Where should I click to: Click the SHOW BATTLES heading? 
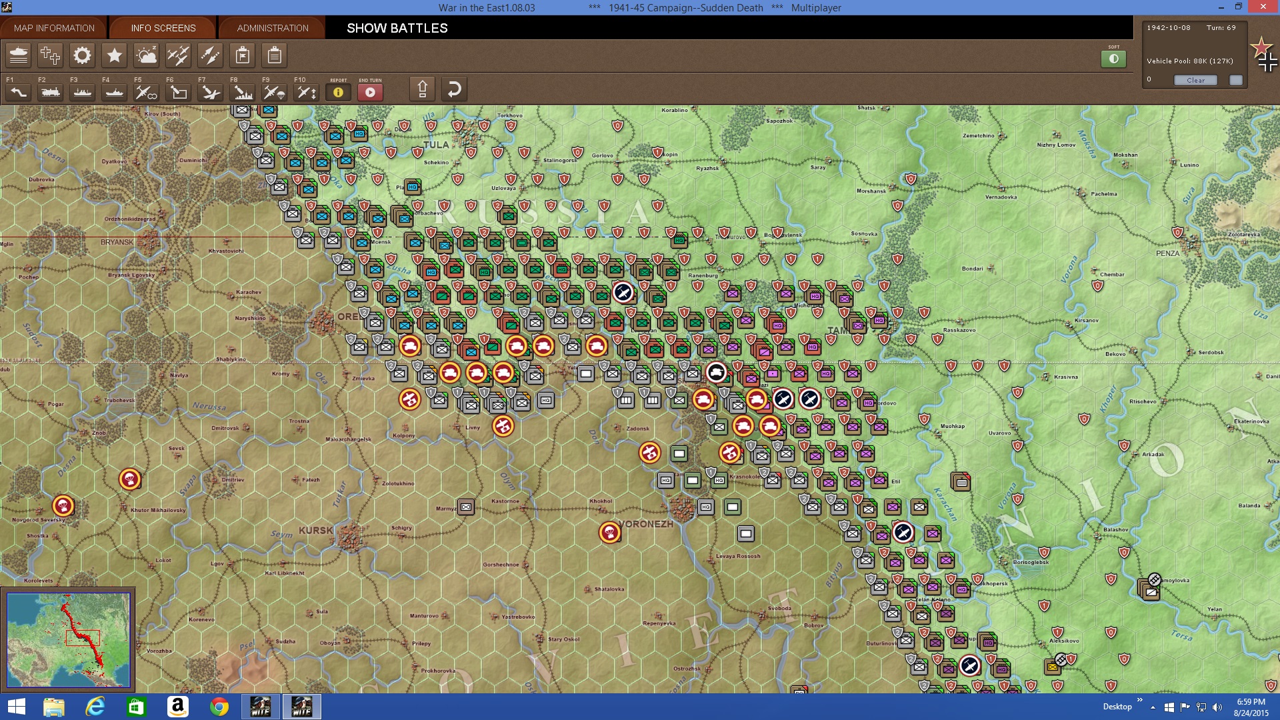pyautogui.click(x=397, y=28)
